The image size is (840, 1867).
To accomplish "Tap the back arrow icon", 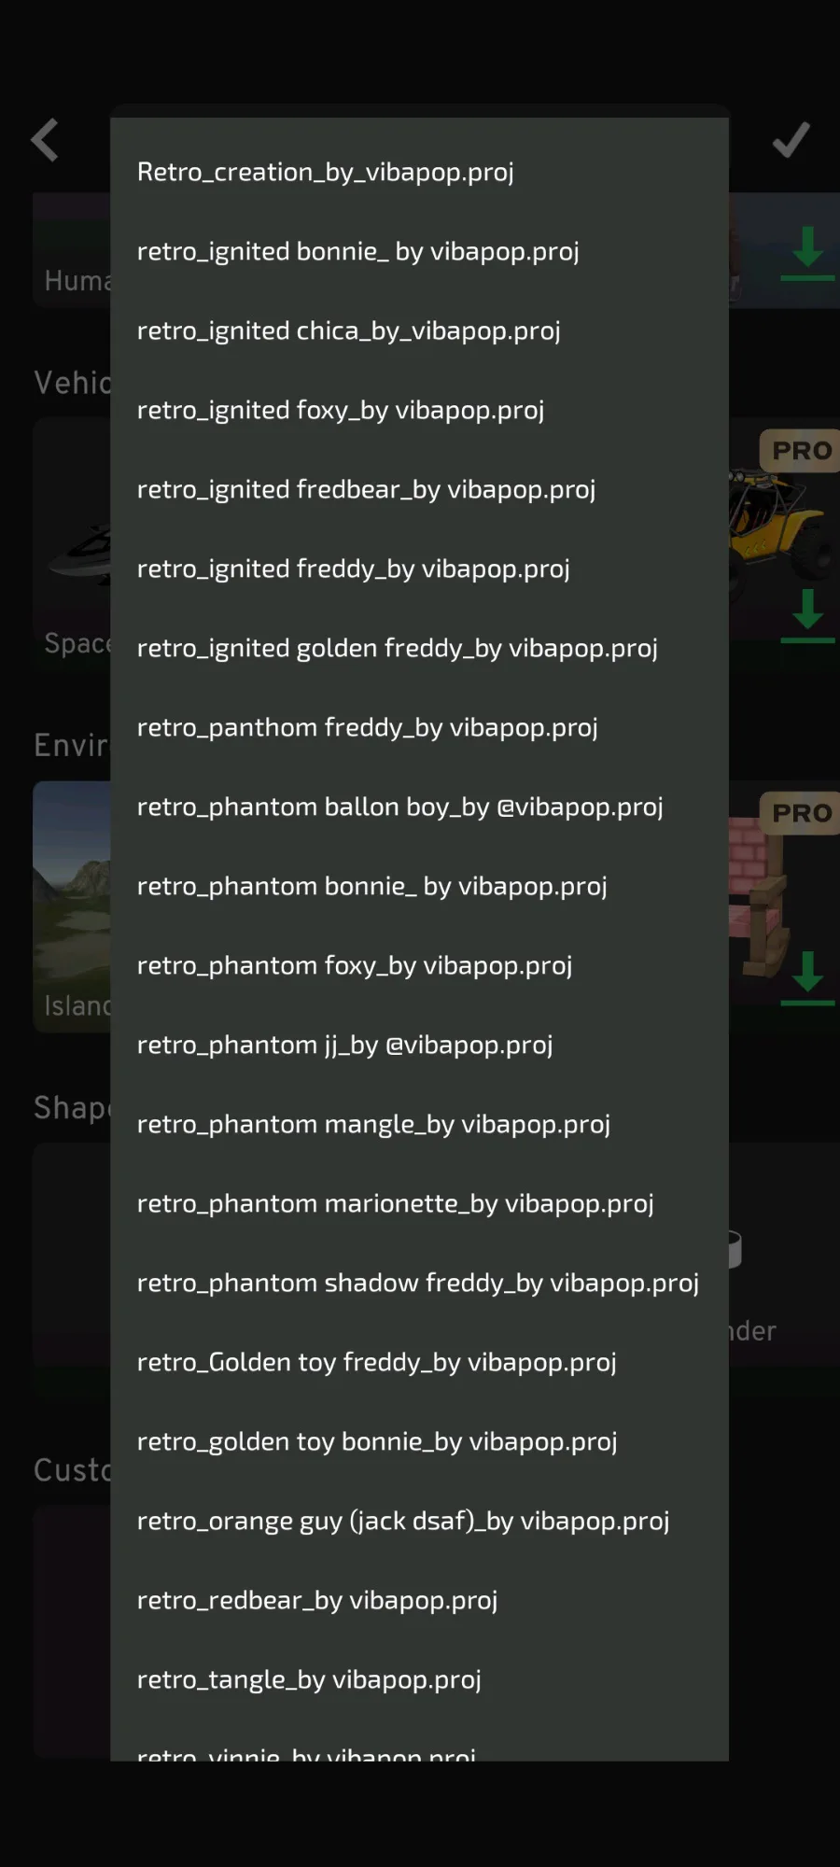I will 45,141.
